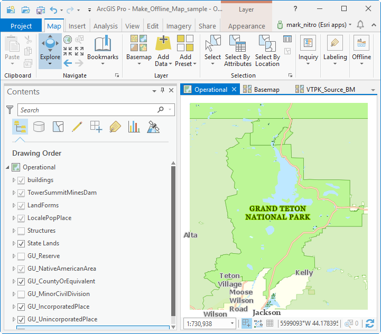Select the Explore navigation tool
This screenshot has height=334, width=381.
click(50, 51)
